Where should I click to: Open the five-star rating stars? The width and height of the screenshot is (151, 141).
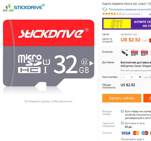coord(109,14)
